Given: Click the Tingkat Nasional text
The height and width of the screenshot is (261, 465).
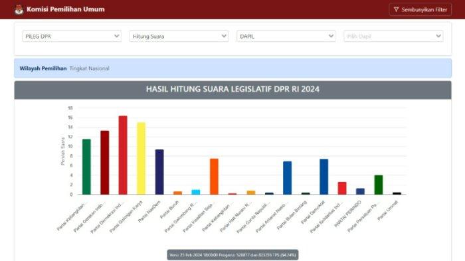Looking at the screenshot, I should click(x=89, y=68).
